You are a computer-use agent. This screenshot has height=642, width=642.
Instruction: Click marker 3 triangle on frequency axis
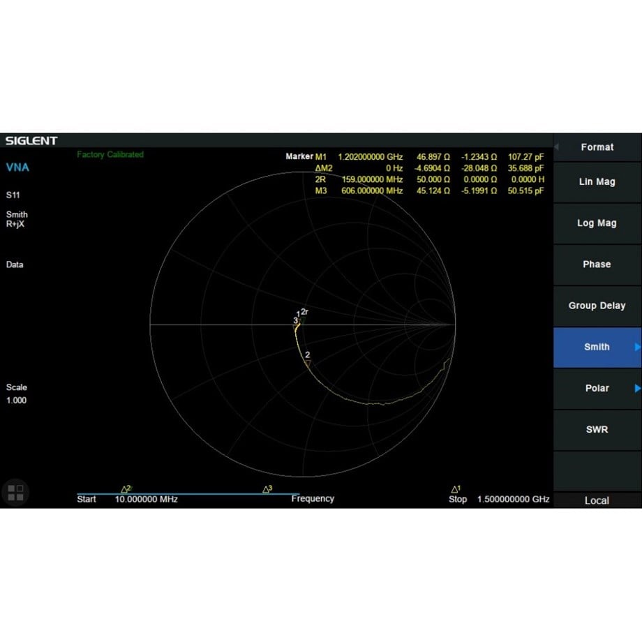pos(266,489)
